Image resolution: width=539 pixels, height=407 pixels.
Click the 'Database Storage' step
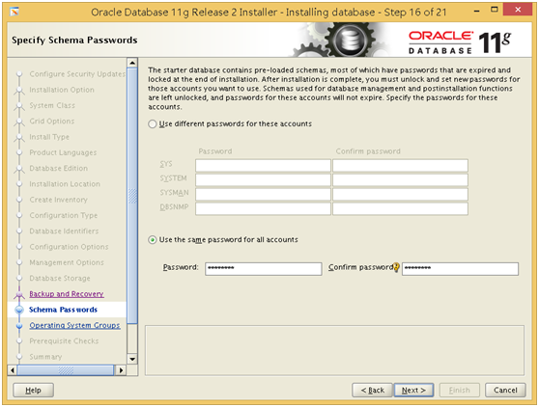(60, 279)
